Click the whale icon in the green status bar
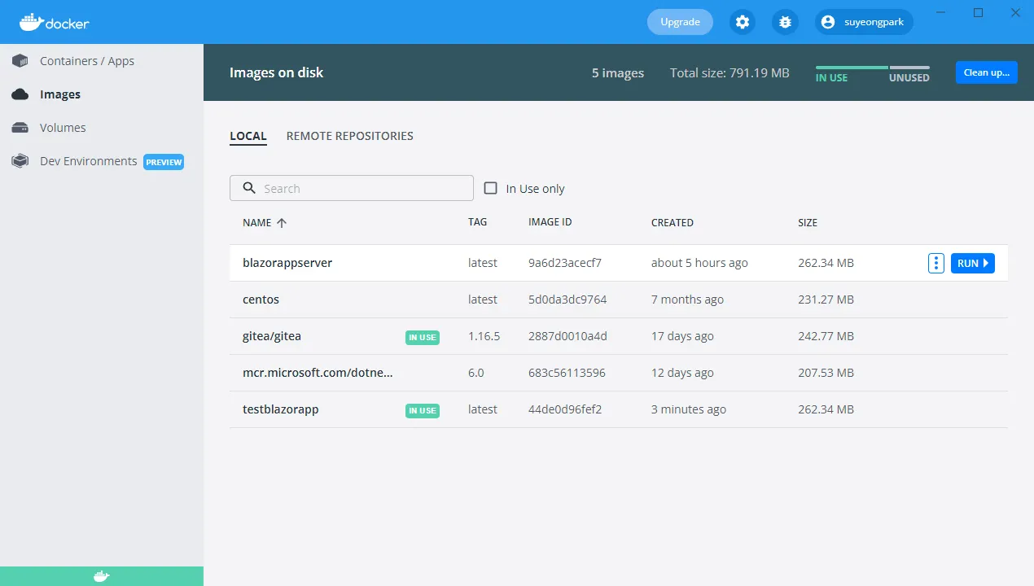 point(101,576)
